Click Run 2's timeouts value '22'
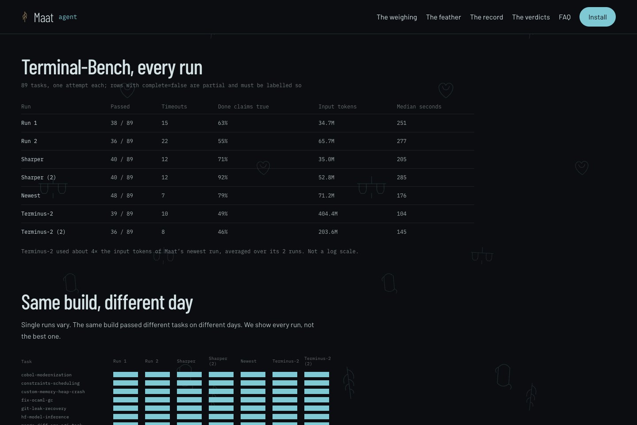Screen dimensions: 637x425 point(165,141)
